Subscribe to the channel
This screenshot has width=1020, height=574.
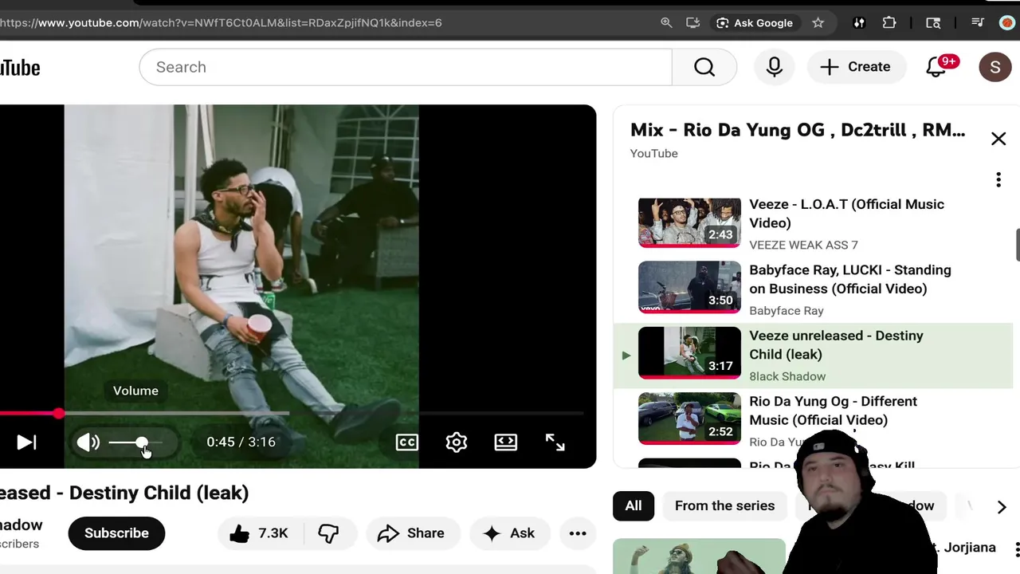click(116, 533)
